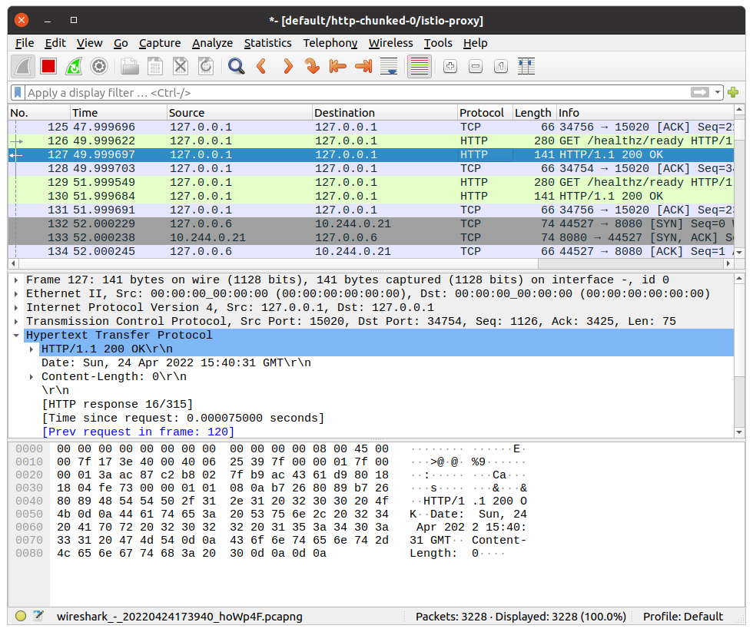The width and height of the screenshot is (753, 632).
Task: Start a new capture with the shark fin icon
Action: (23, 66)
